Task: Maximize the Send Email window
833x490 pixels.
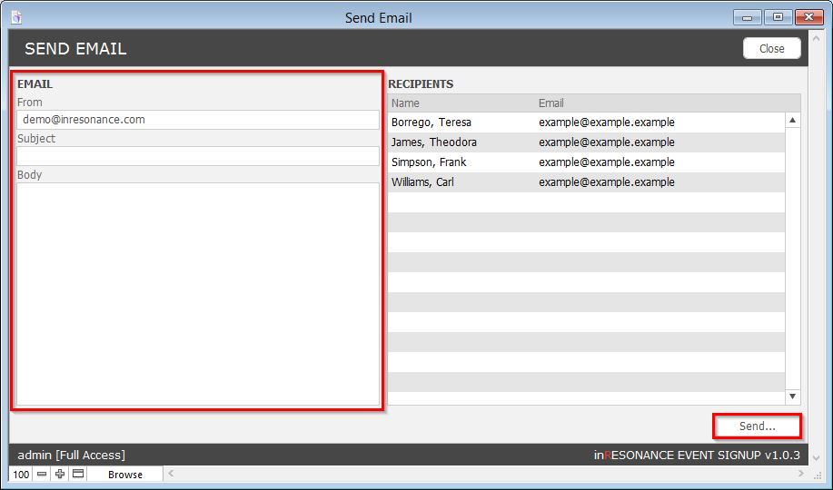Action: pyautogui.click(x=778, y=17)
